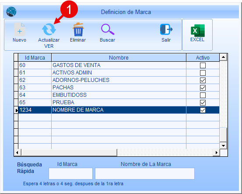
Task: Click the Actualizar VER refresh icon
Action: pyautogui.click(x=49, y=29)
